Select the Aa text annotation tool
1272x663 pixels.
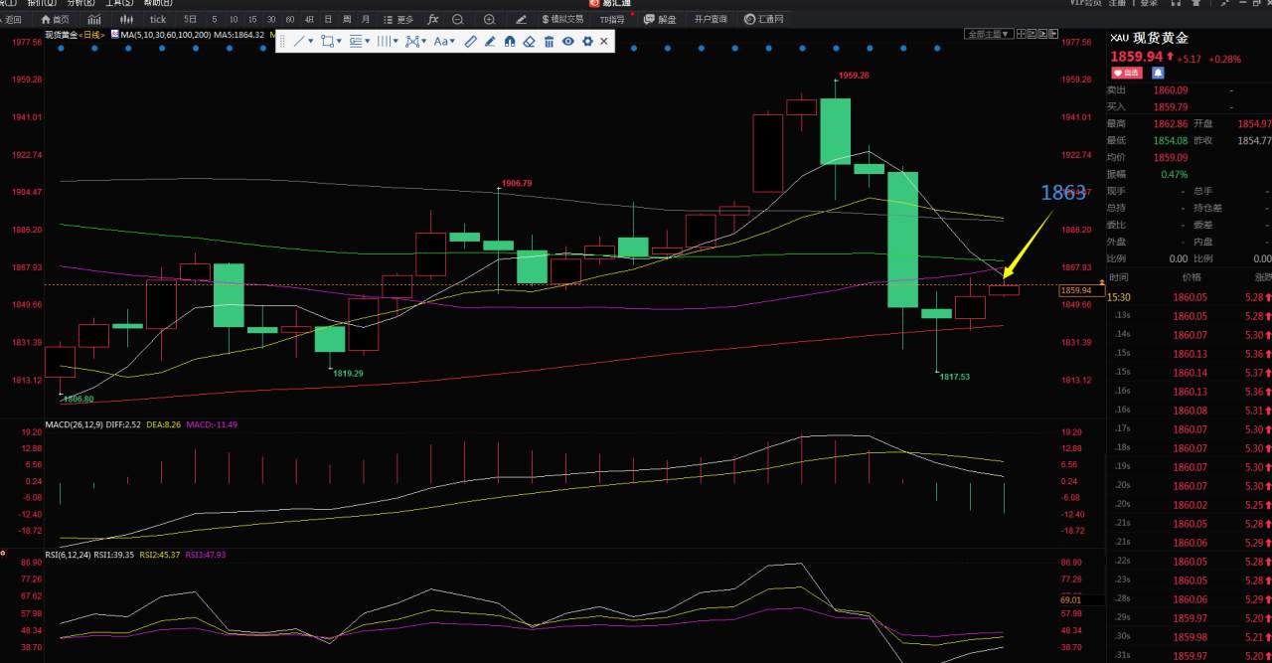click(440, 42)
